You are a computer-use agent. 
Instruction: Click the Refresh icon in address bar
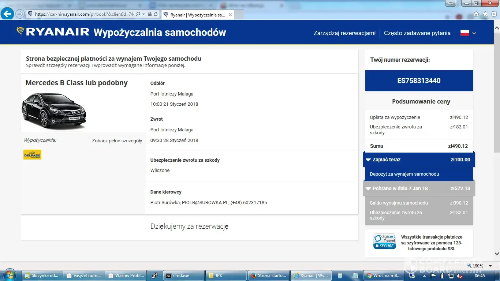(x=156, y=14)
